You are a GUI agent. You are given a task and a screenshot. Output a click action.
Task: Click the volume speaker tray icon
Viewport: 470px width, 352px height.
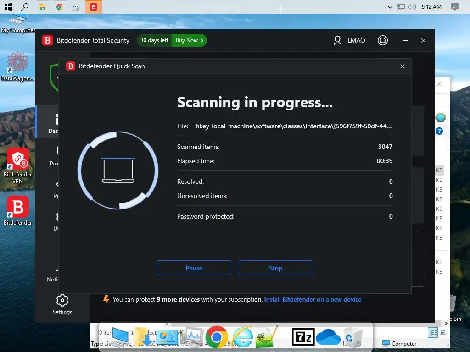[x=412, y=6]
